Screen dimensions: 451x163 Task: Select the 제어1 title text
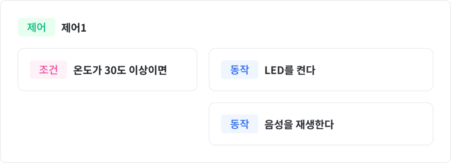coord(74,28)
